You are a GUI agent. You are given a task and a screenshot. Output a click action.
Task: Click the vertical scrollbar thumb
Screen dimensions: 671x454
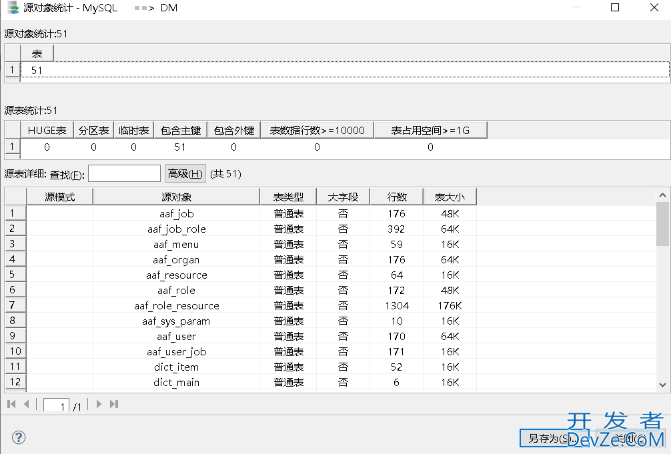pos(662,224)
